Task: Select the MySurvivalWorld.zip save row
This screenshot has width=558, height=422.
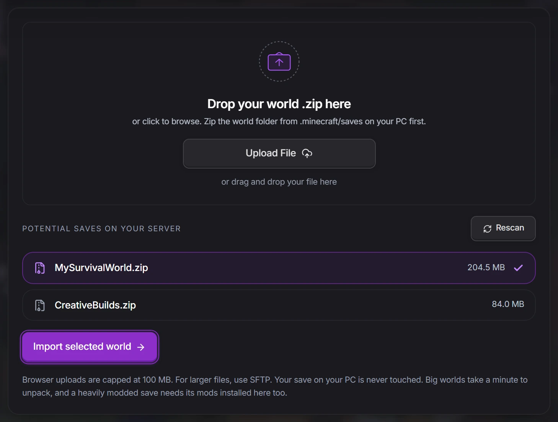Action: [x=279, y=268]
